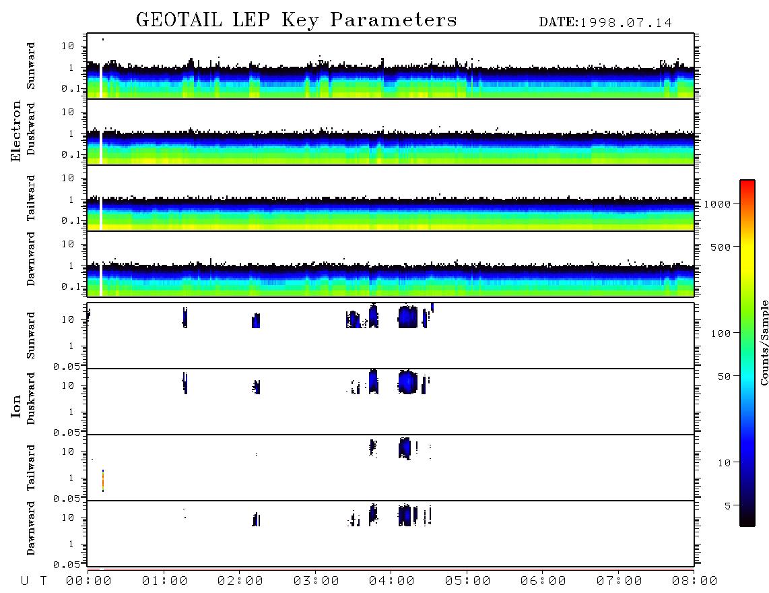
Task: Click the DATE:1998.07.14 label
Action: (x=605, y=23)
